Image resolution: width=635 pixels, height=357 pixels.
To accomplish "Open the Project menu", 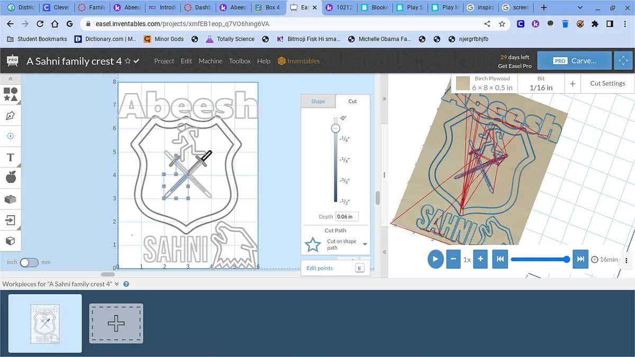I will (164, 61).
